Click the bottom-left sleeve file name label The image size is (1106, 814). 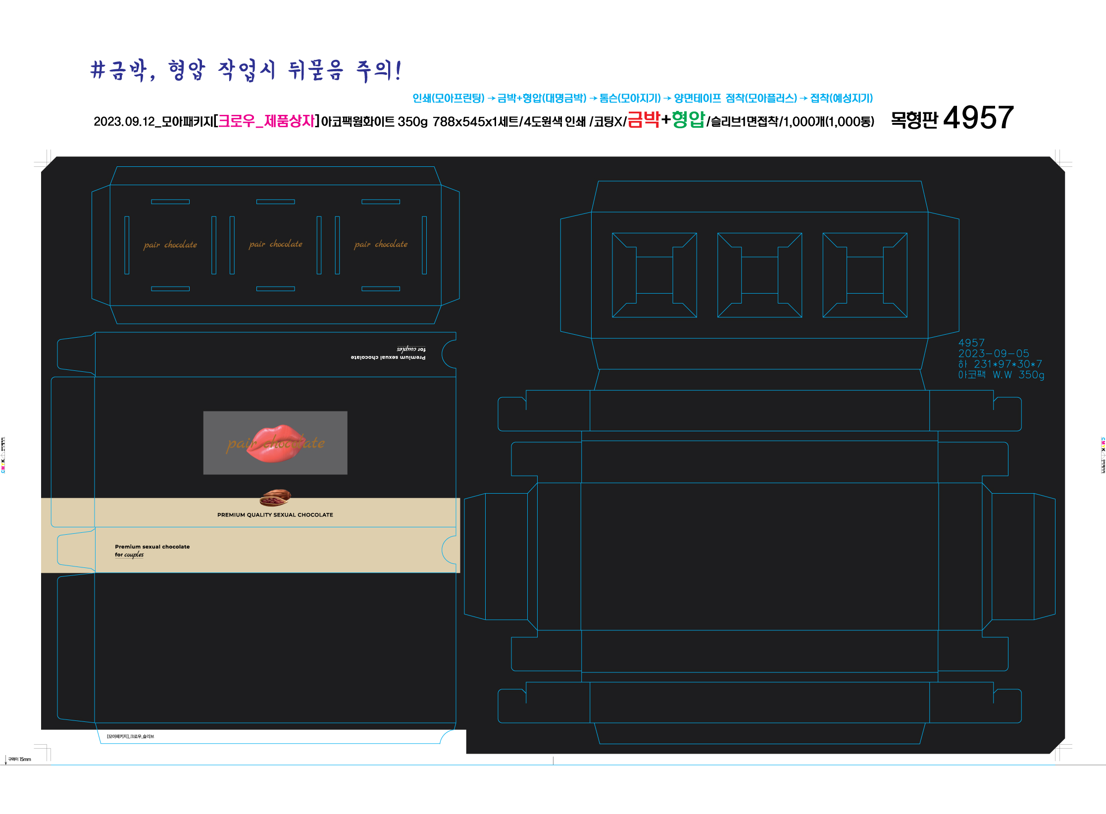130,736
